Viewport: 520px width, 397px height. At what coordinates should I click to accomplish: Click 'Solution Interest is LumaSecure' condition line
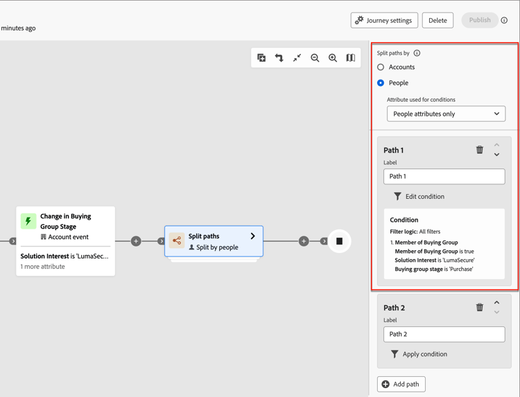tap(435, 260)
